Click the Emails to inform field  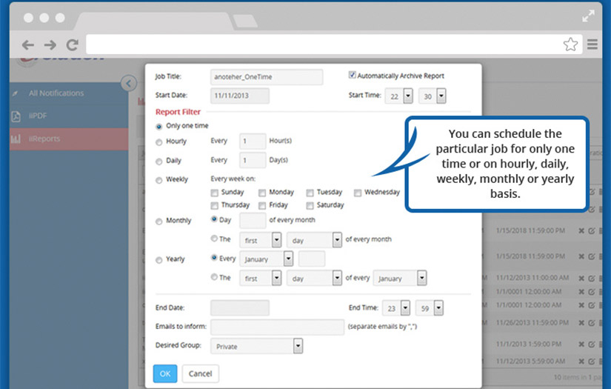coord(277,327)
